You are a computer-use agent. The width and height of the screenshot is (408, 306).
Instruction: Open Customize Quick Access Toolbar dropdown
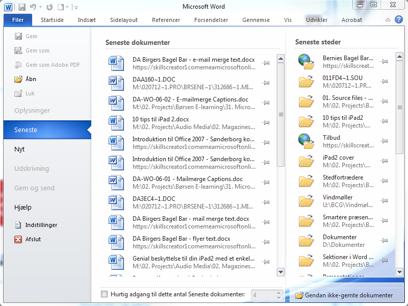(76, 7)
